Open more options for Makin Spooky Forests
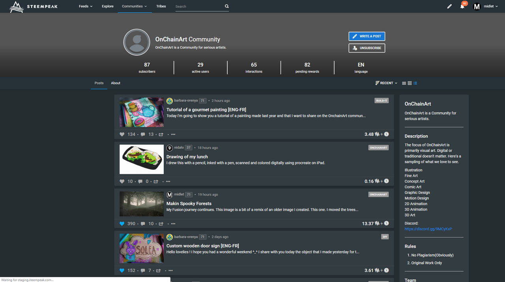 point(173,224)
